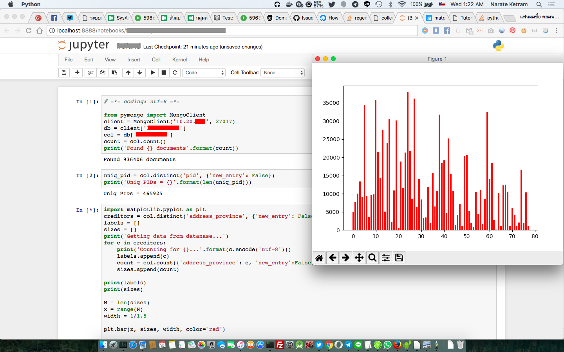This screenshot has height=352, width=564.
Task: Open the subplot configuration sliders icon
Action: [x=385, y=257]
